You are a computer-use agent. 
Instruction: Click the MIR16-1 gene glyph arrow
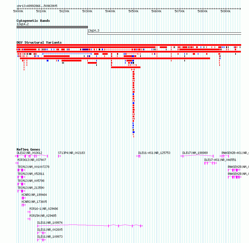pos(29,212)
